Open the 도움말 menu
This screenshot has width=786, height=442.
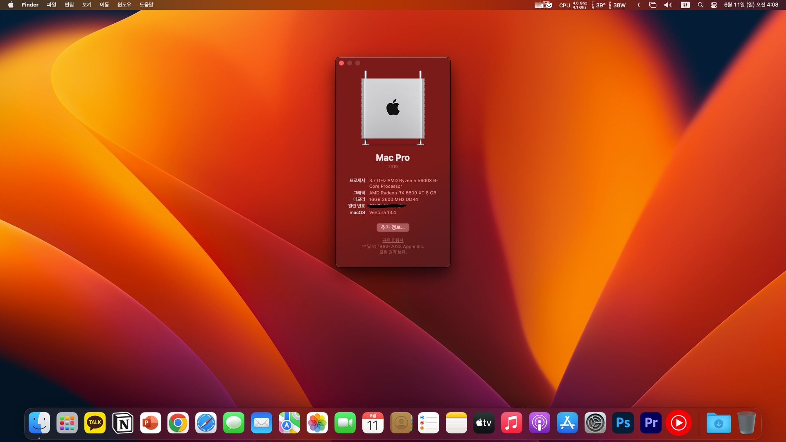tap(147, 5)
